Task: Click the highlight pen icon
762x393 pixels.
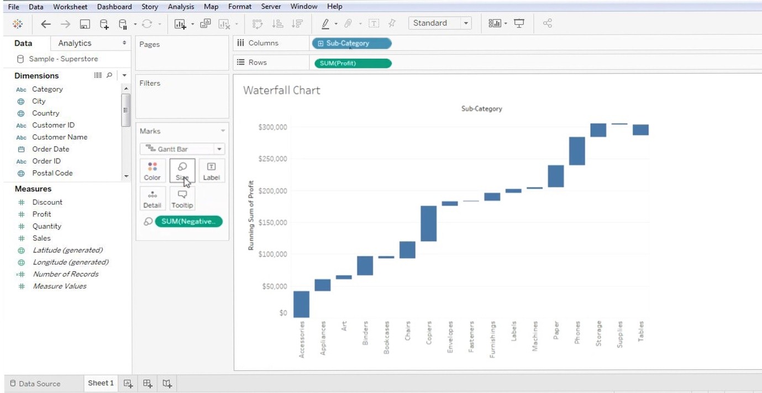Action: [x=325, y=24]
